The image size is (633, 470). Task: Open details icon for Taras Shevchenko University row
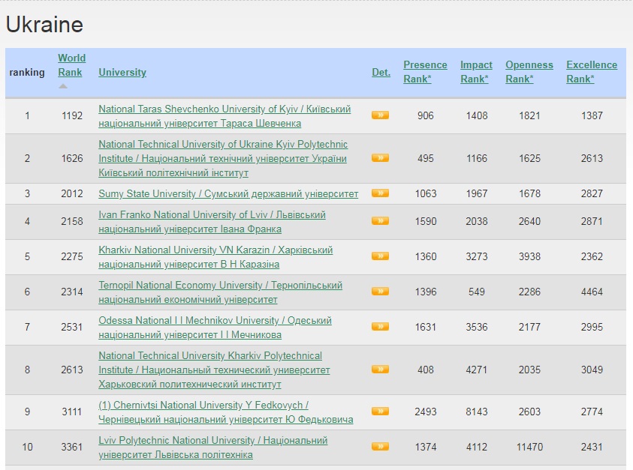click(380, 115)
